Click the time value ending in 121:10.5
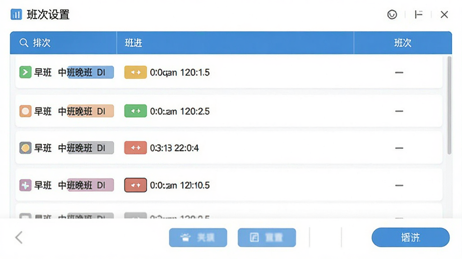The width and height of the screenshot is (462, 259). point(180,185)
